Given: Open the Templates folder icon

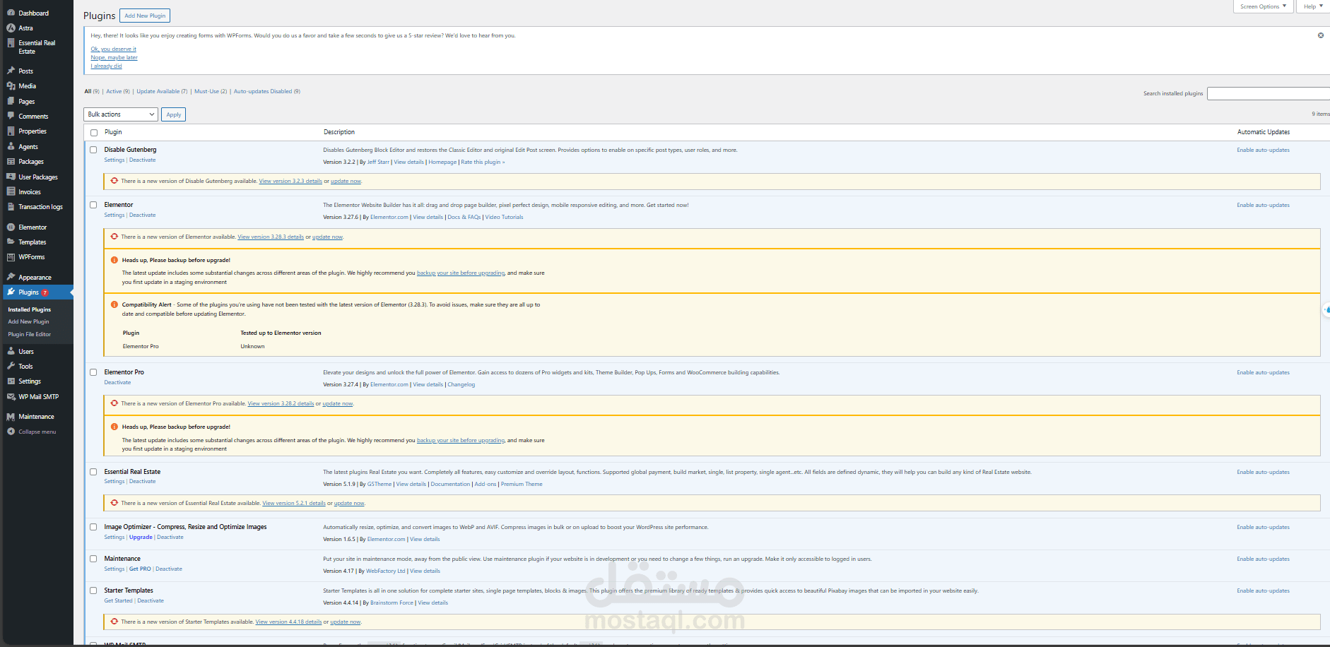Looking at the screenshot, I should tap(11, 242).
